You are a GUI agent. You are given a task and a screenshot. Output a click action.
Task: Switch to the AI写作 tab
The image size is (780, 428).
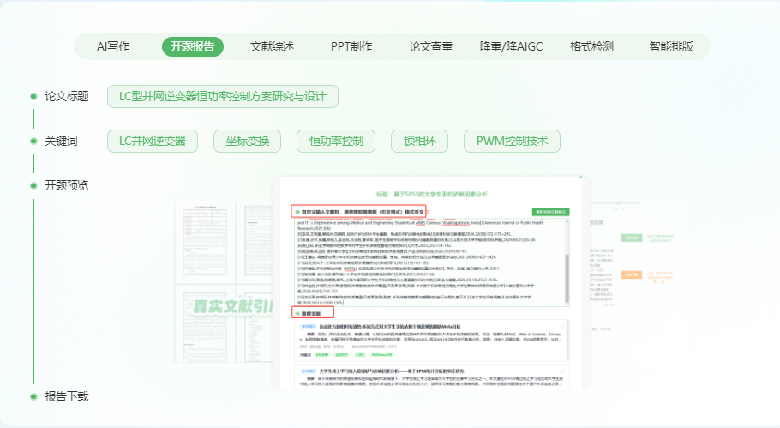113,46
